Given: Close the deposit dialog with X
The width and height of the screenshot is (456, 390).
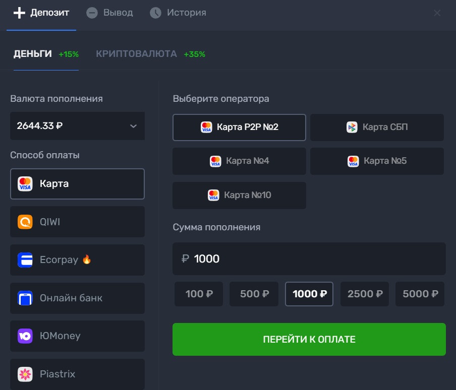Looking at the screenshot, I should pyautogui.click(x=437, y=13).
